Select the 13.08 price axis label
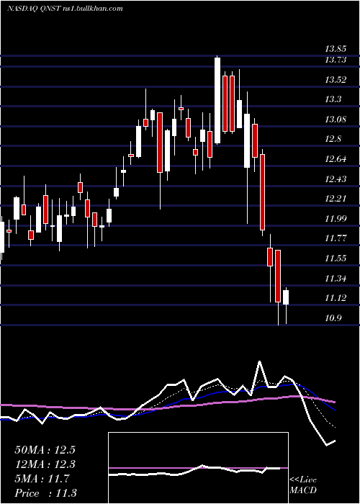Screen dimensions: 360x504 (336, 120)
